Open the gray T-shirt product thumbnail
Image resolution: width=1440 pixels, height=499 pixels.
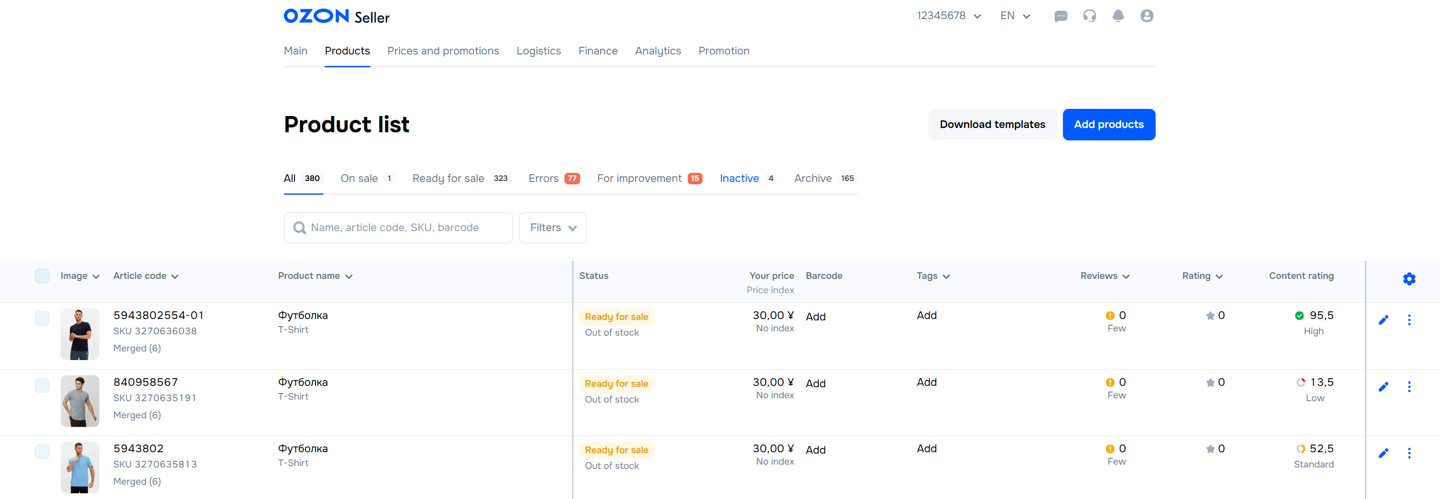tap(80, 401)
